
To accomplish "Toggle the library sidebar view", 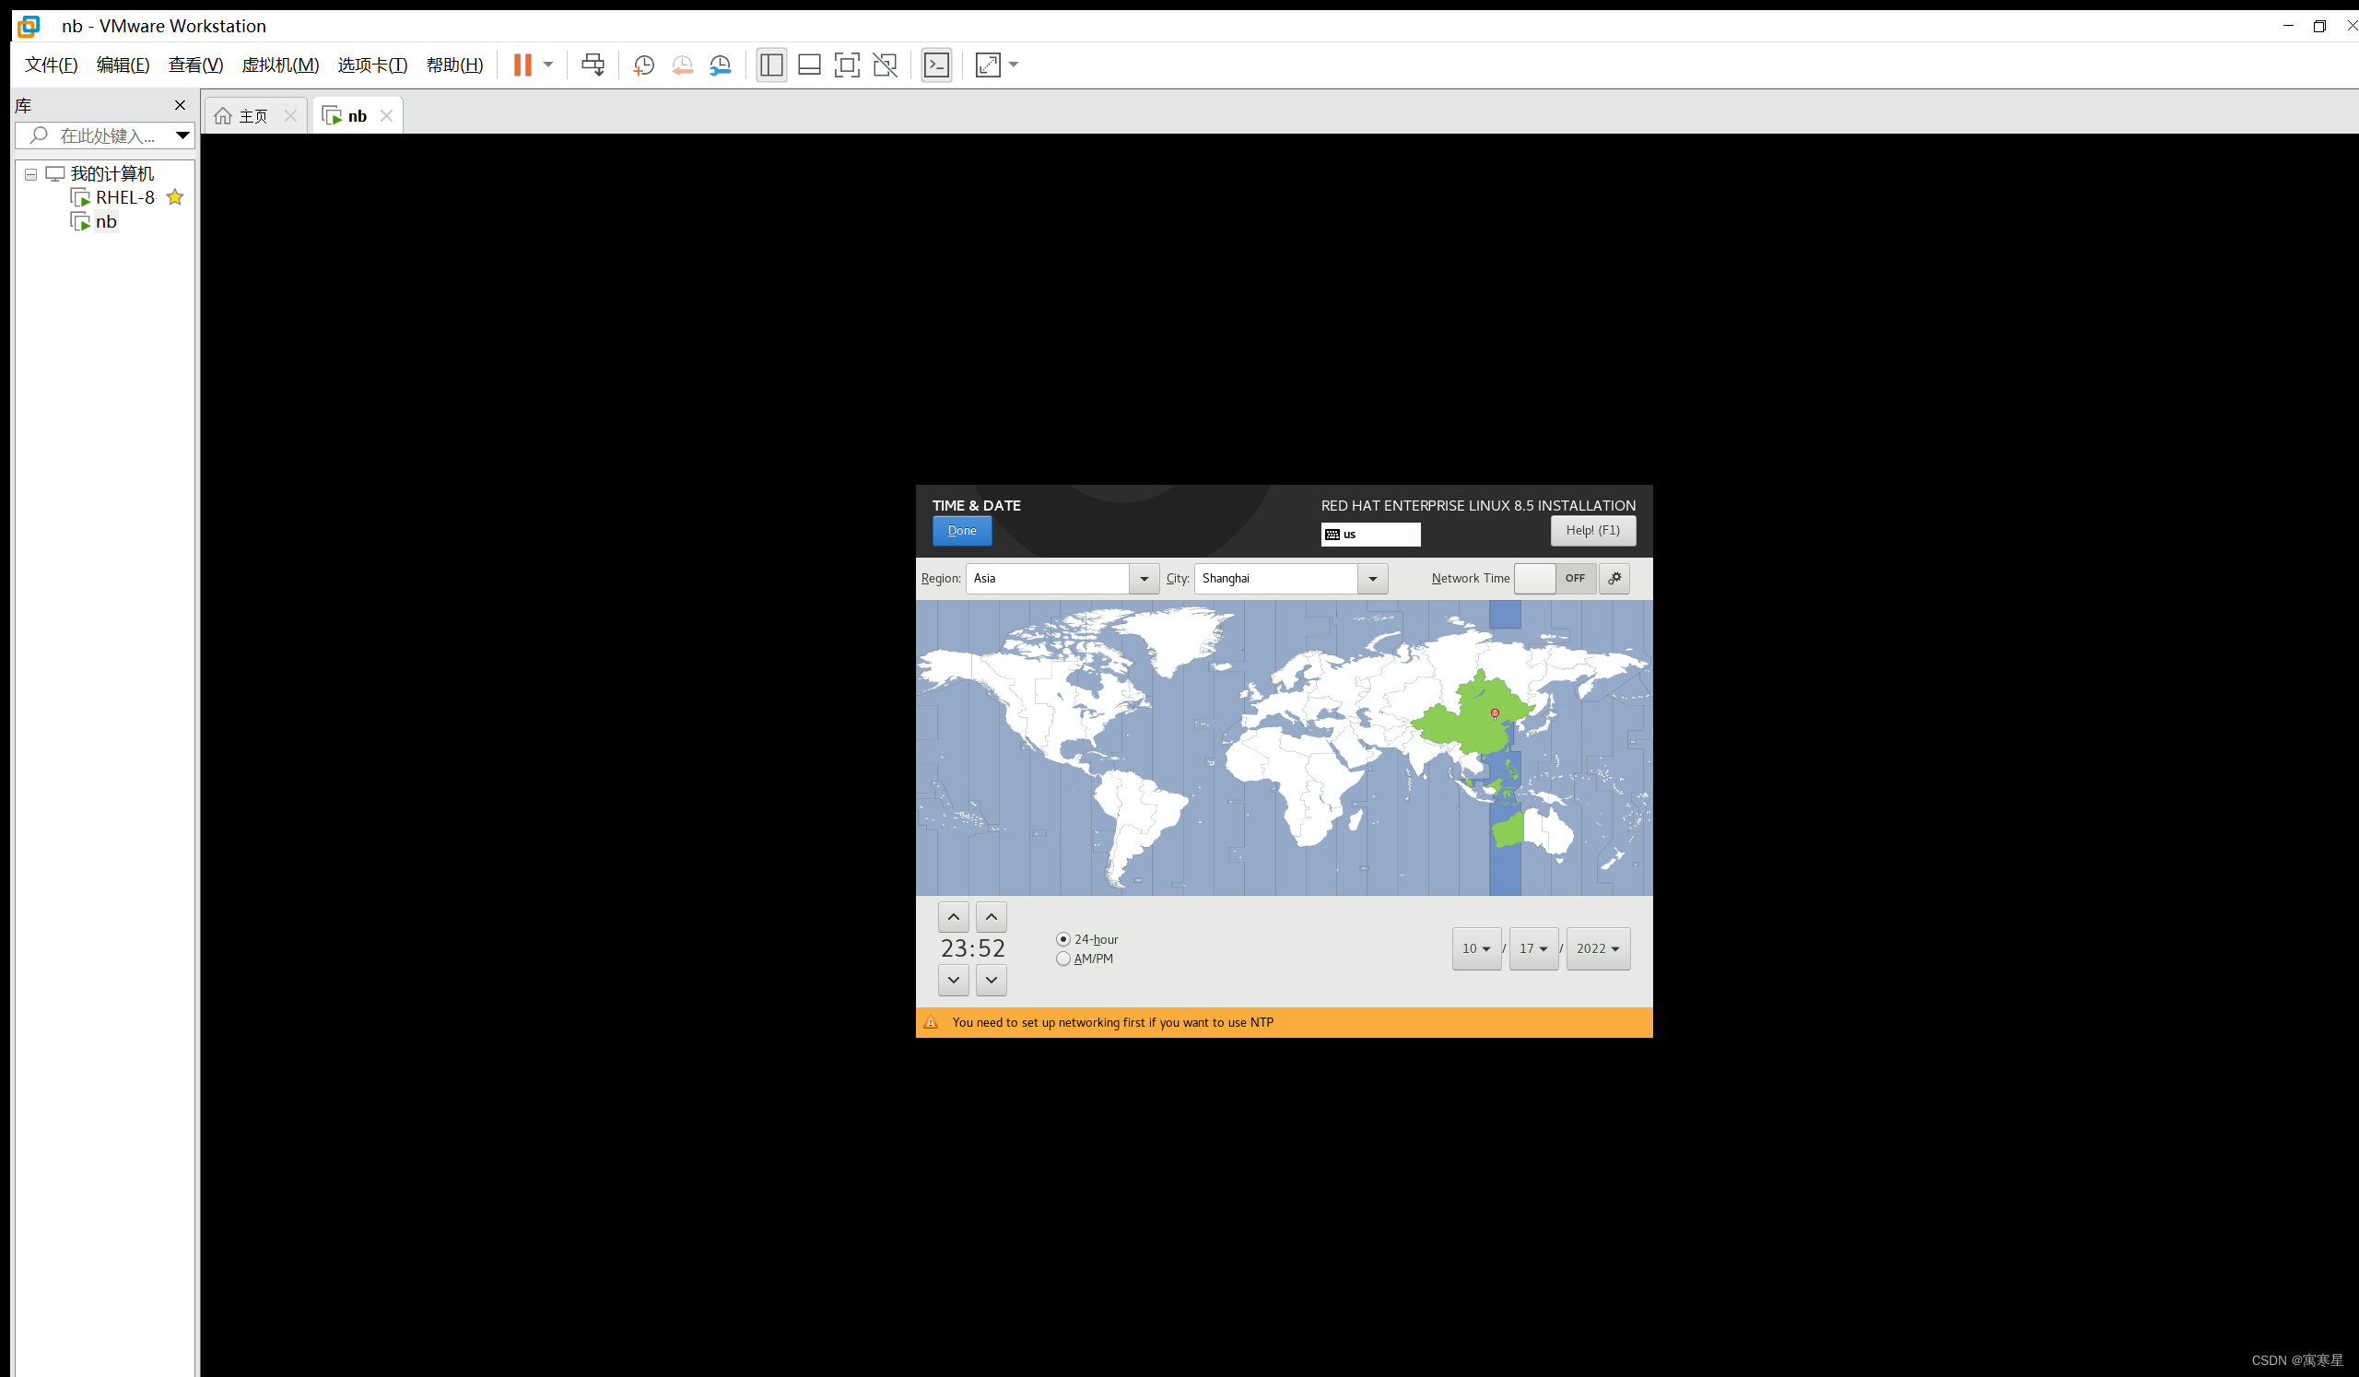I will [771, 65].
